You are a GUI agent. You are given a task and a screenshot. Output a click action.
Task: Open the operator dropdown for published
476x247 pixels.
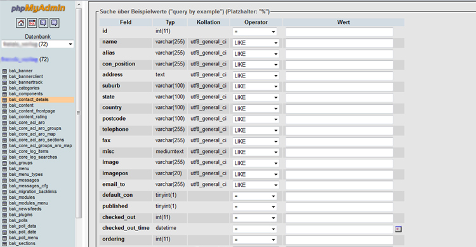255,207
